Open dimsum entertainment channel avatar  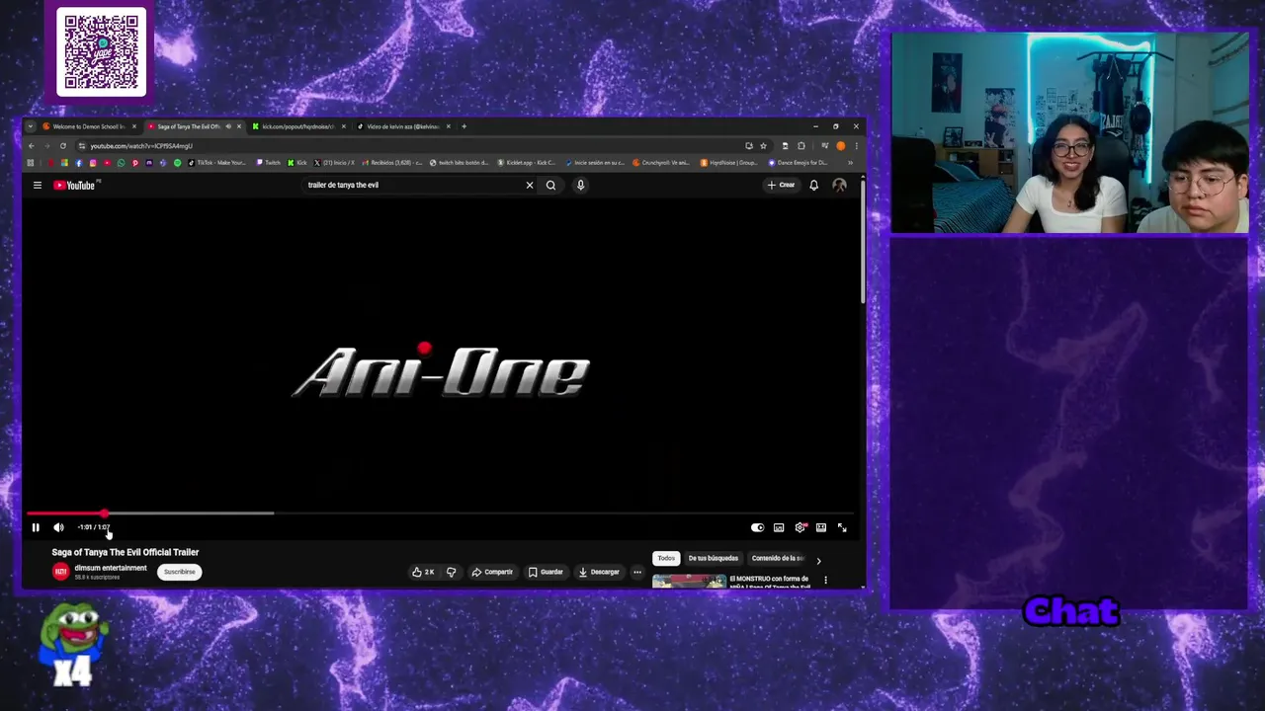61,572
